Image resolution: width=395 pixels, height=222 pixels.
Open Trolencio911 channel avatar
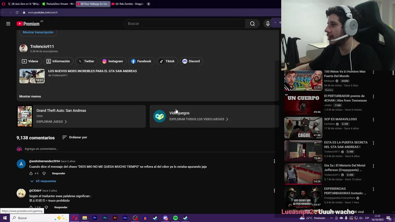click(x=23, y=48)
